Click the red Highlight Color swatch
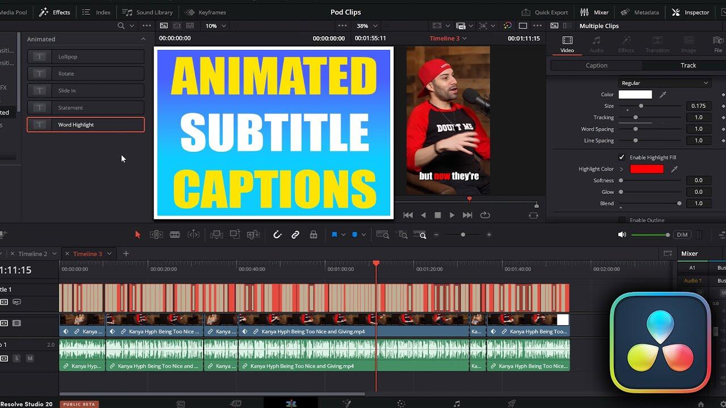 tap(647, 169)
